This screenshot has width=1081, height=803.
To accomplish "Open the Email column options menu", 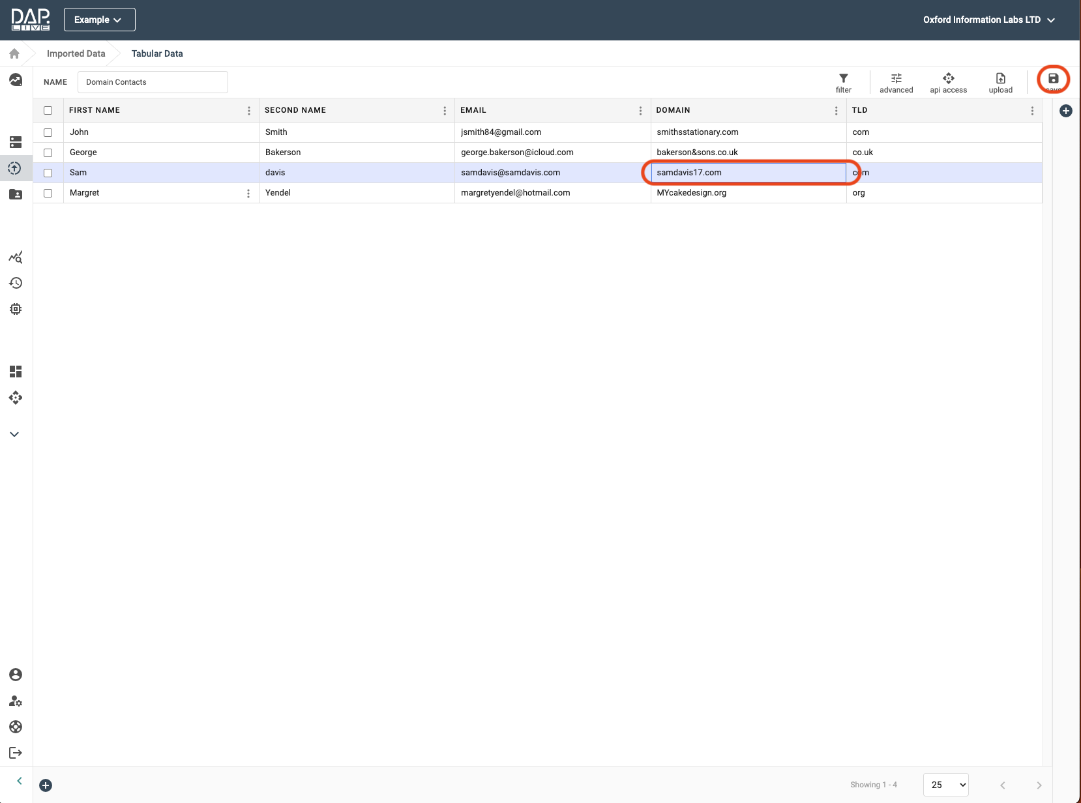I will [640, 111].
